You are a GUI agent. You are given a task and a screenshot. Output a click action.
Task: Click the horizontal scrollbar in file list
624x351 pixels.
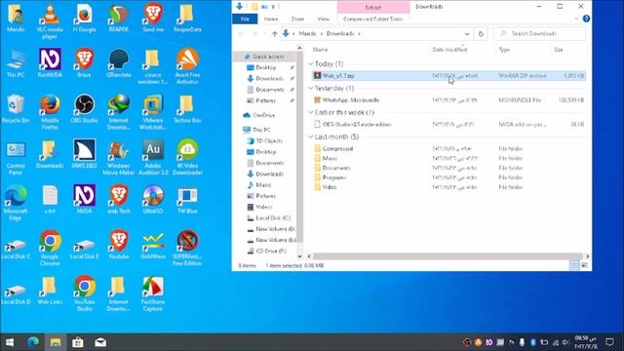pos(448,256)
